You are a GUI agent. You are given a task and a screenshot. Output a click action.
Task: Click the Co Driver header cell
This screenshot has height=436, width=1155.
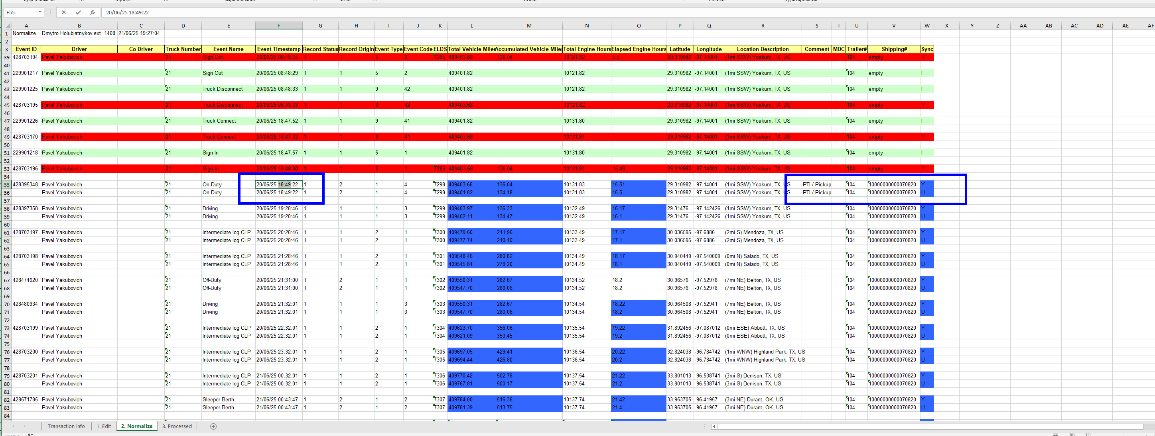[141, 49]
